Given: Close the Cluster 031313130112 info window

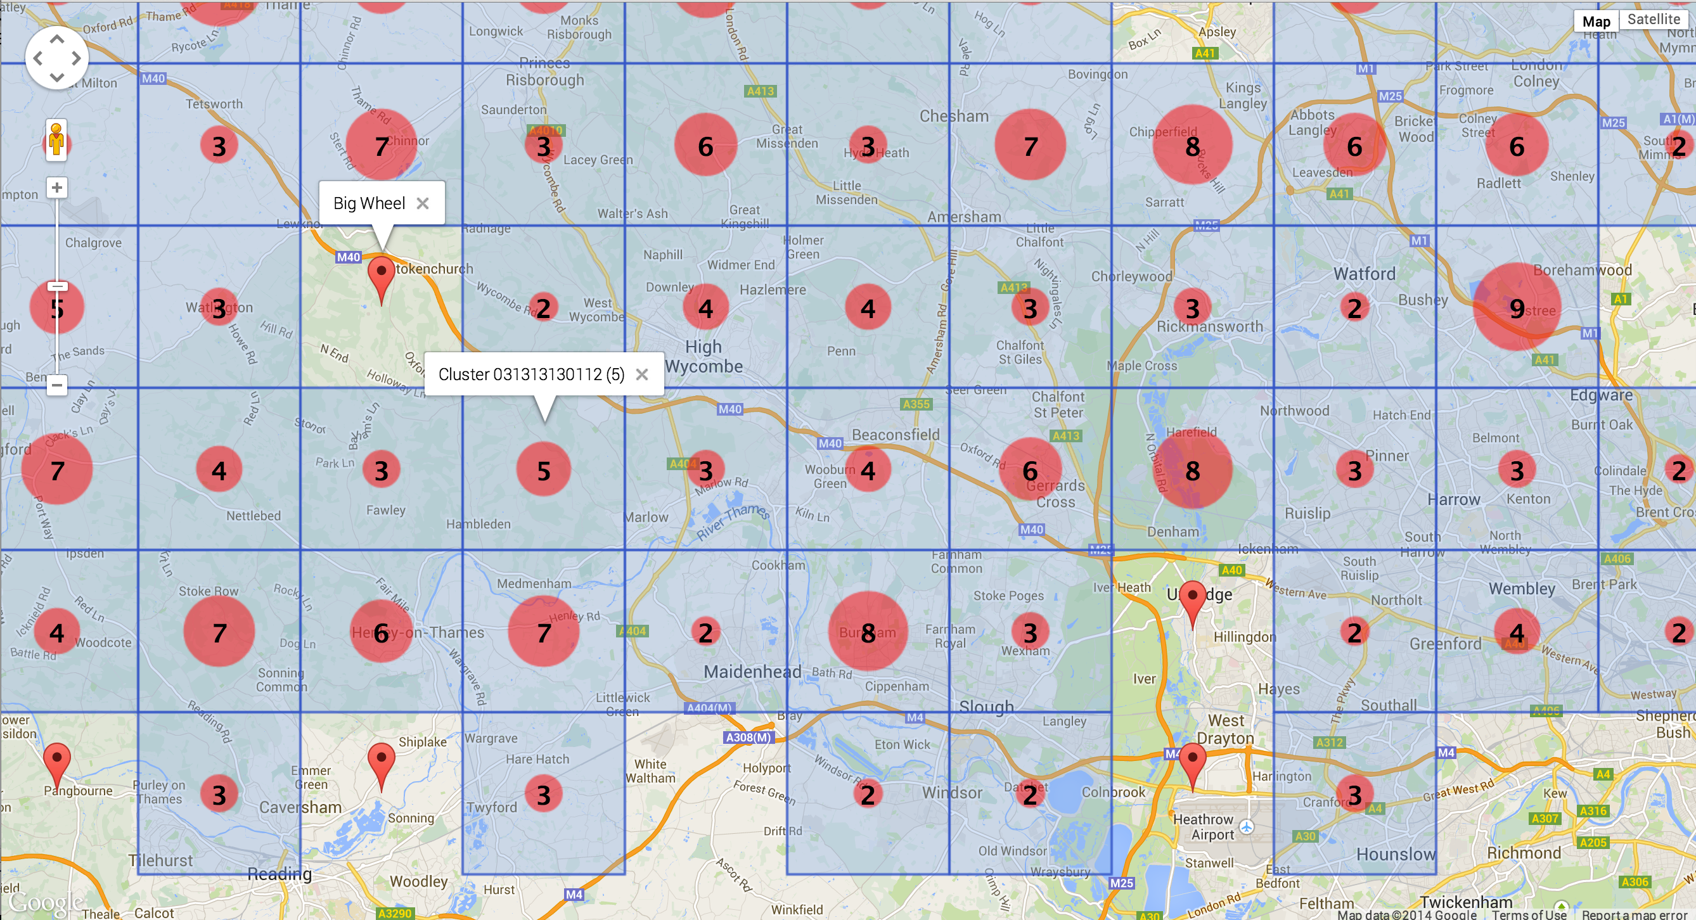Looking at the screenshot, I should click(642, 374).
